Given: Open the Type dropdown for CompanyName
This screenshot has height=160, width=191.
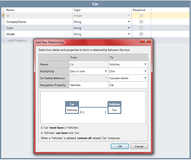Looking at the screenshot, I should 129,22.
